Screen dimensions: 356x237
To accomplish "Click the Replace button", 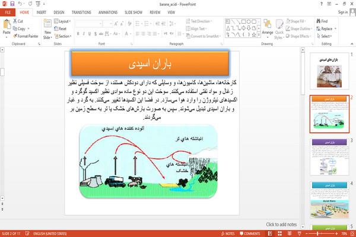I will 325,29.
